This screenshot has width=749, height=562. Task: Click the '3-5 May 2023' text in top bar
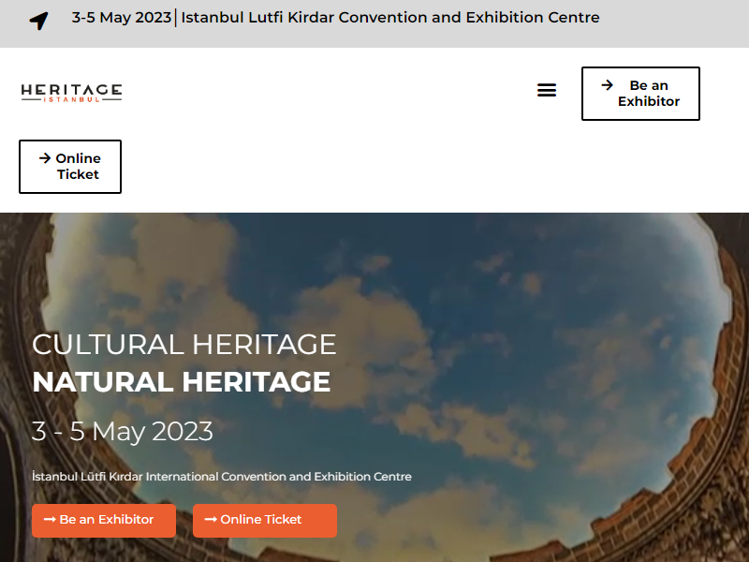122,17
